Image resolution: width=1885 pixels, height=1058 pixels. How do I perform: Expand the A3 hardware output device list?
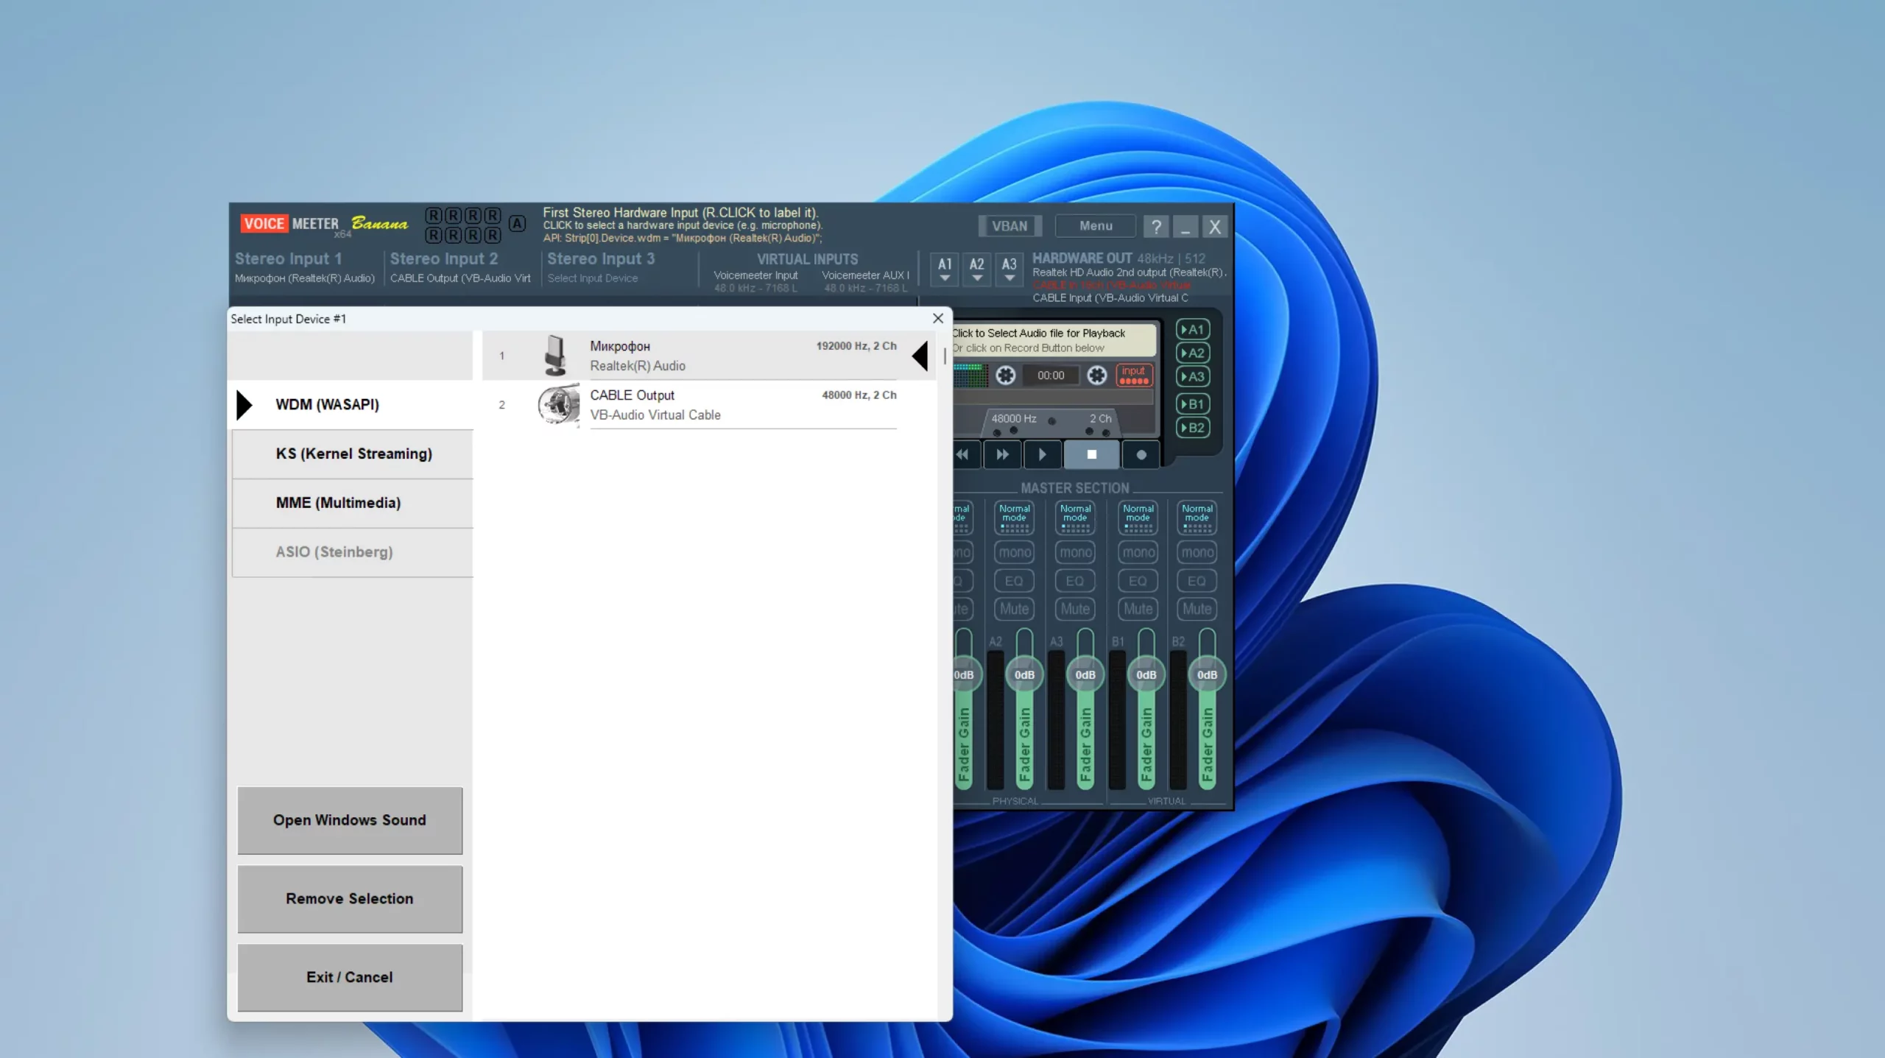tap(1009, 269)
